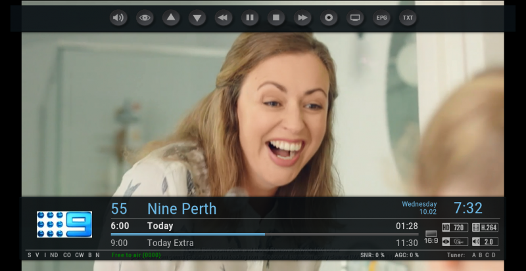526x271 pixels.
Task: Select the next programme Today Extra
Action: (x=170, y=243)
